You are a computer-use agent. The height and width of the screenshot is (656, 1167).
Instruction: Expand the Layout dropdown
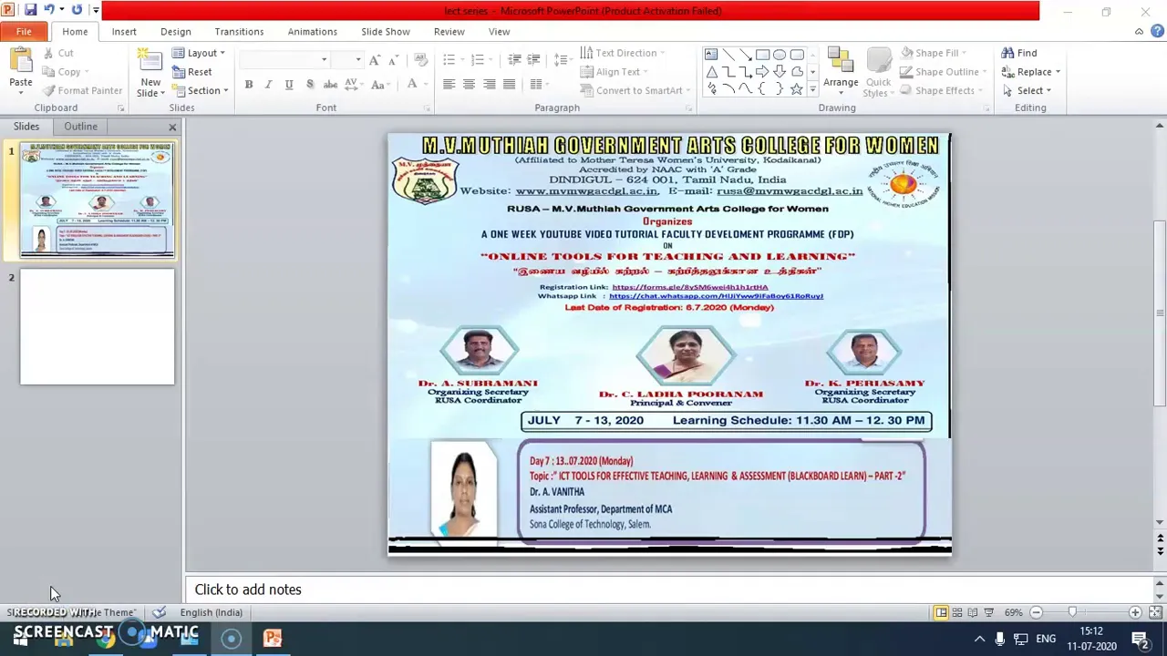[198, 53]
